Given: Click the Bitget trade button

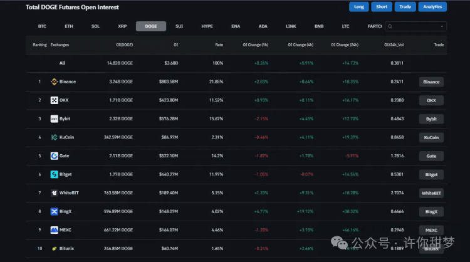Looking at the screenshot, I should click(x=431, y=175).
